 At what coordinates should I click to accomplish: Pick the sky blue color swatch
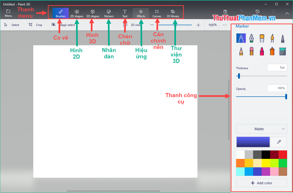pos(249,172)
